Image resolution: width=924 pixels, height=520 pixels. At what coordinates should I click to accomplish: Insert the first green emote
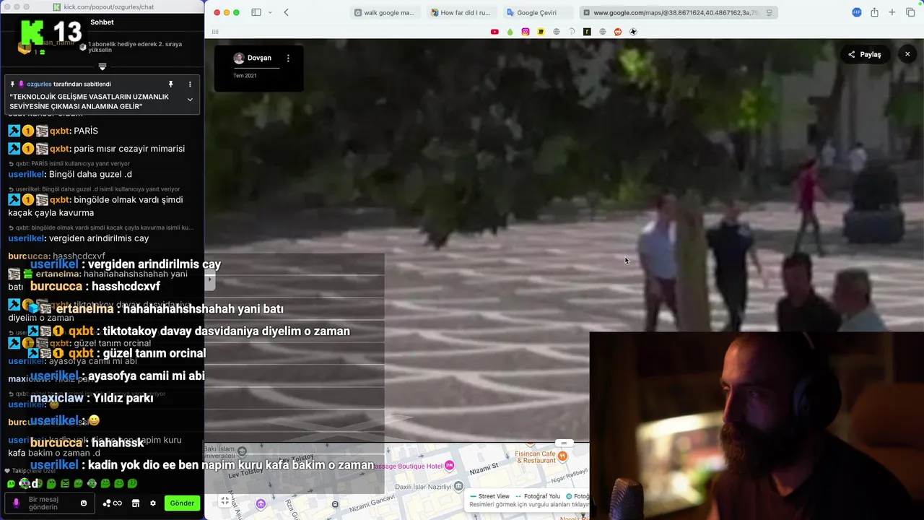(x=11, y=484)
